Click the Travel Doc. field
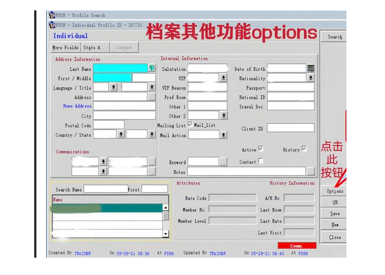385x275 pixels. pos(291,106)
